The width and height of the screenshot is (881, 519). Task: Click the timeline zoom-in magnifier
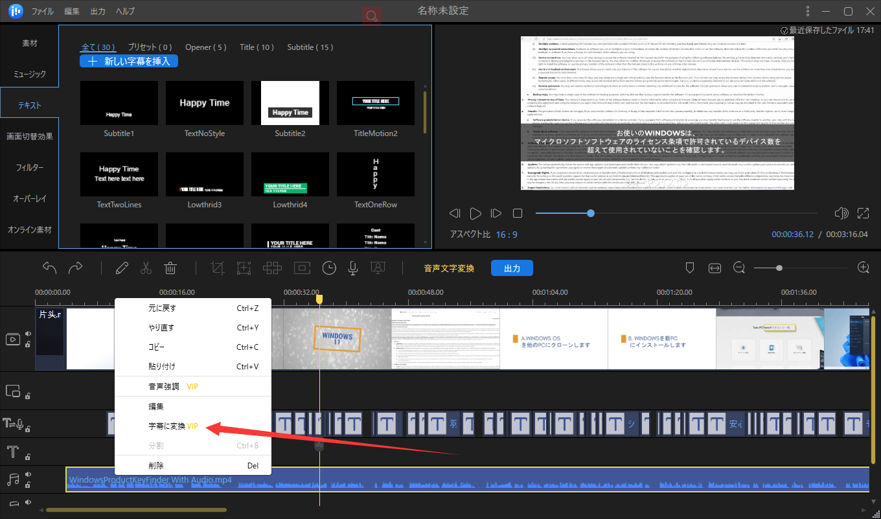point(863,268)
